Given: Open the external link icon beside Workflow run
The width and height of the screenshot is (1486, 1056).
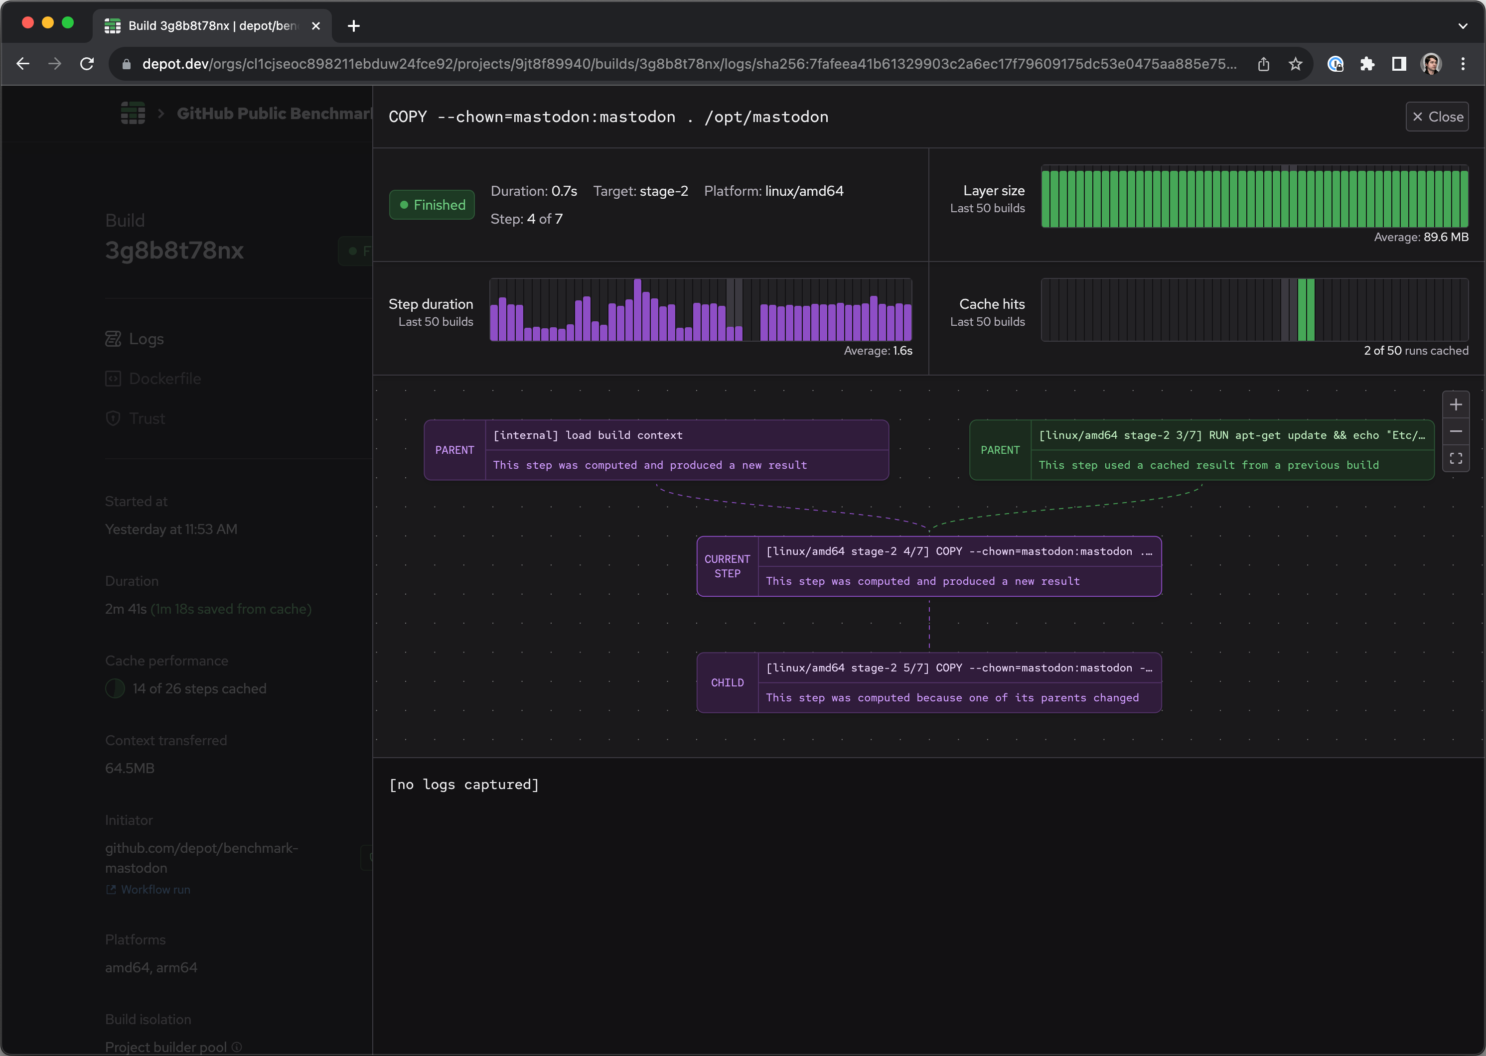Looking at the screenshot, I should (110, 890).
